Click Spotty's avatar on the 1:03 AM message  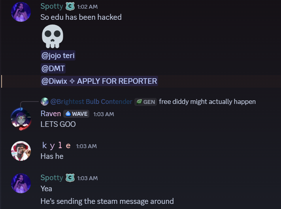coord(21,183)
